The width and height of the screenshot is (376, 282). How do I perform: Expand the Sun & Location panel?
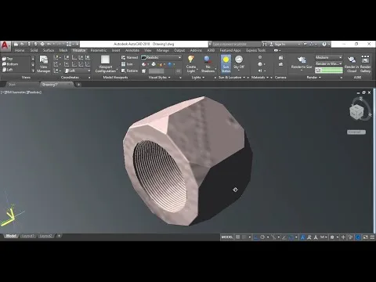point(232,78)
